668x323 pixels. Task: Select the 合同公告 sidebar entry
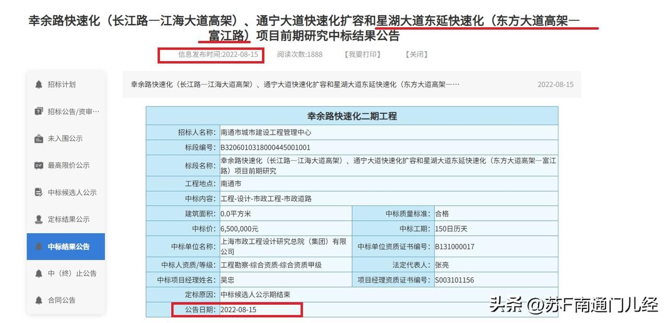click(63, 300)
